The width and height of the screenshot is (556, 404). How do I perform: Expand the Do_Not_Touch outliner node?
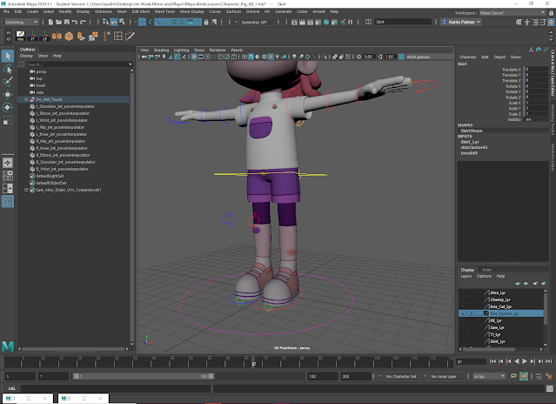(26, 99)
